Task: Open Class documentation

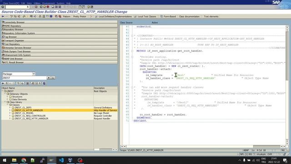Action: tap(189, 16)
